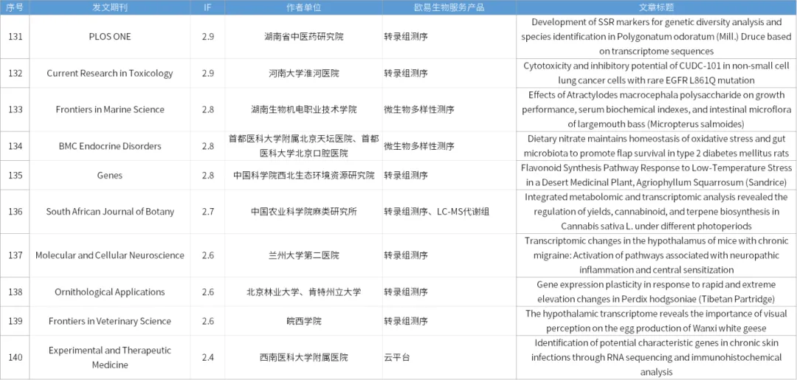This screenshot has height=380, width=797.
Task: Click row number 139
Action: [15, 321]
